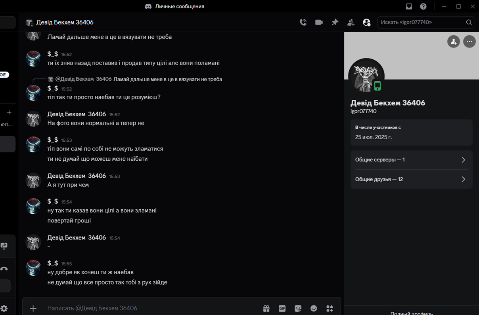Viewport: 479px width, 315px height.
Task: Click $_$ avatar beside 15:53 message
Action: (33, 144)
